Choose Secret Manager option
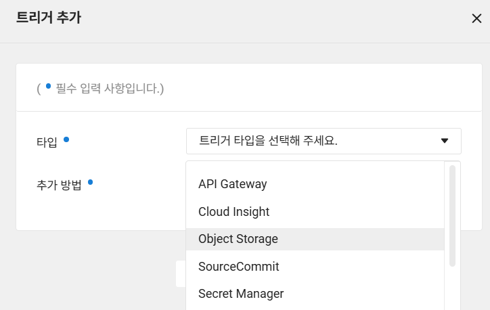The height and width of the screenshot is (310, 490). point(315,294)
